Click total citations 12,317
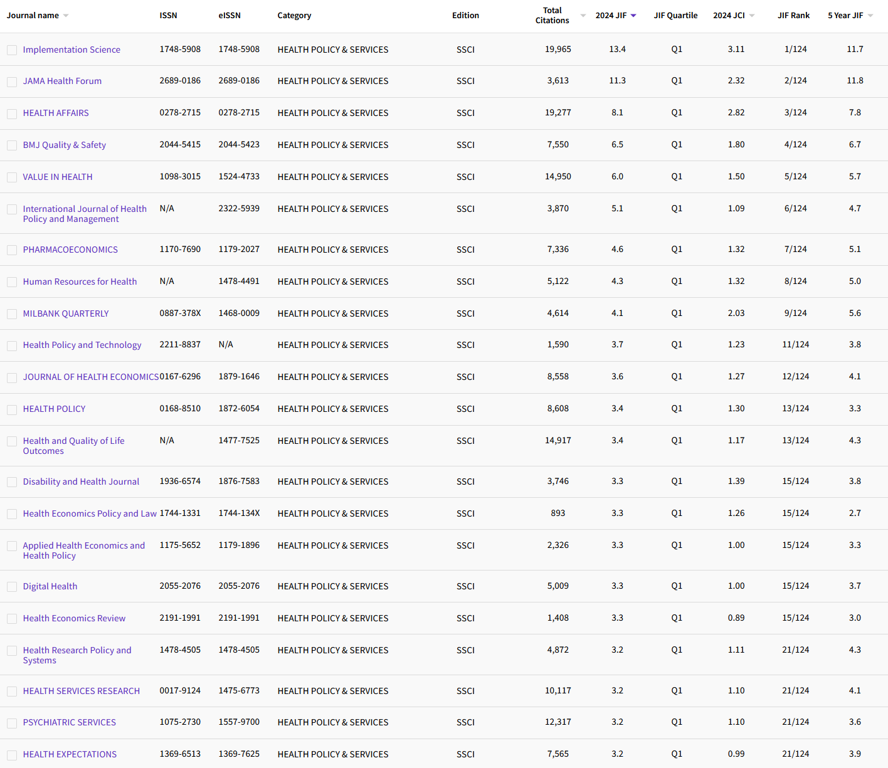 pyautogui.click(x=558, y=722)
